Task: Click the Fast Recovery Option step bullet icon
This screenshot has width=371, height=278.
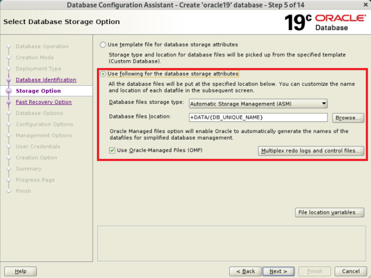Action: click(9, 102)
